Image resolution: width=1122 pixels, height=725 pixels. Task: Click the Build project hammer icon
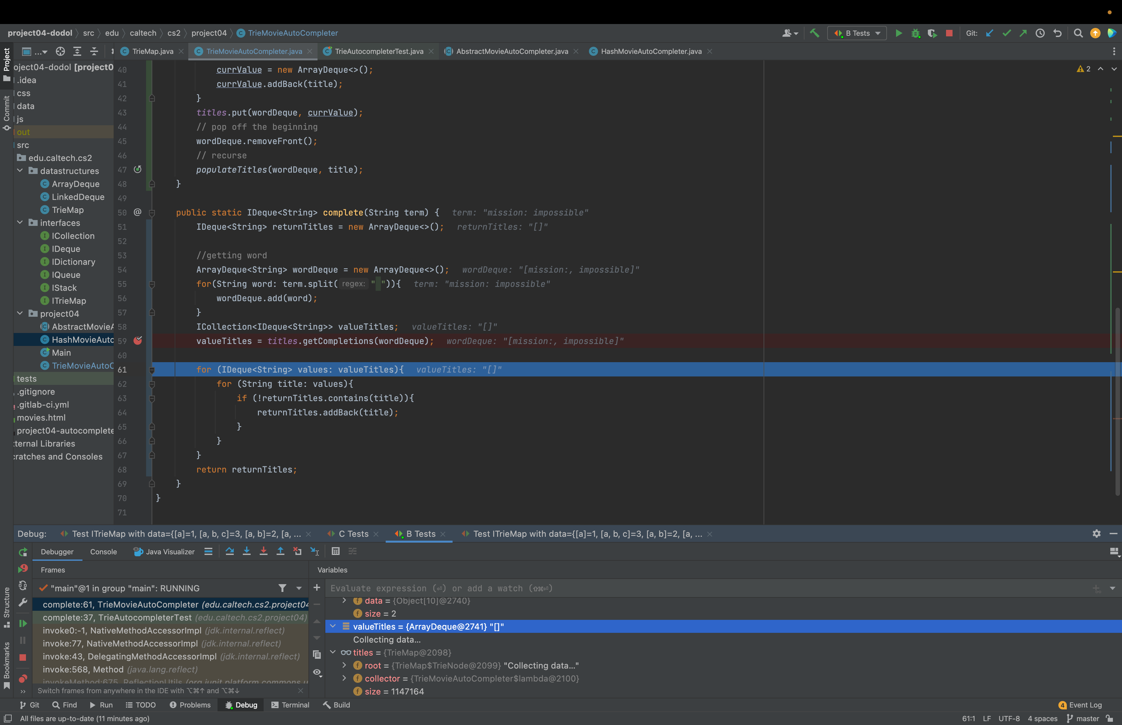814,33
